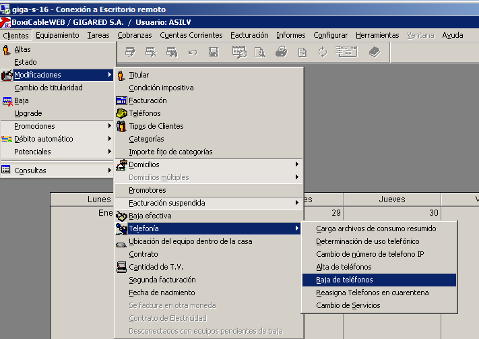This screenshot has height=339, width=479.
Task: Click the undo arrow toolbar icon
Action: pos(193,53)
